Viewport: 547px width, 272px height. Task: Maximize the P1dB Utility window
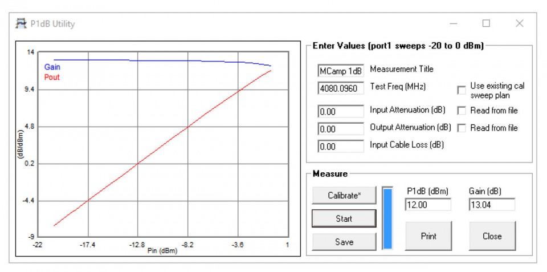click(x=486, y=23)
